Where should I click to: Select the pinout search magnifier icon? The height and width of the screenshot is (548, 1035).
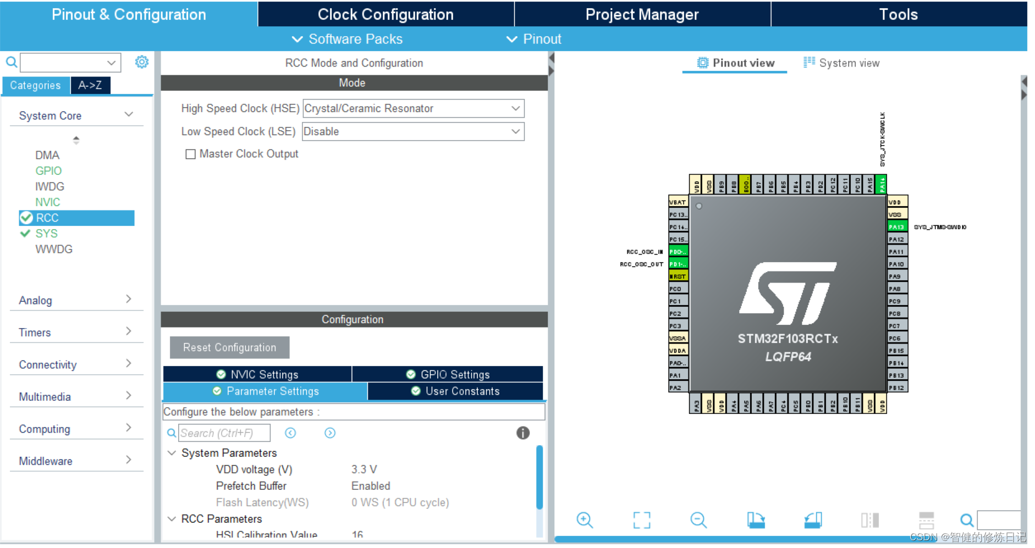pos(966,520)
